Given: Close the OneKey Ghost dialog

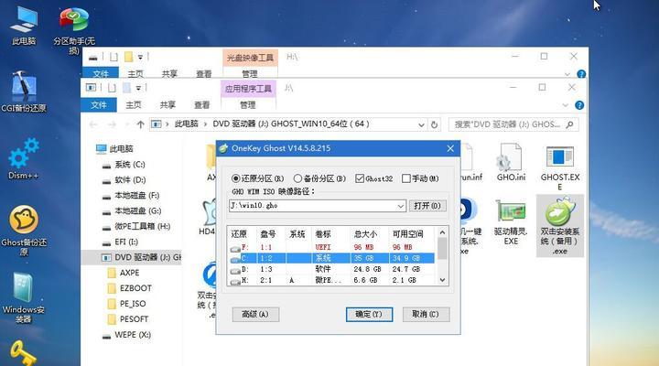Looking at the screenshot, I should click(x=450, y=148).
